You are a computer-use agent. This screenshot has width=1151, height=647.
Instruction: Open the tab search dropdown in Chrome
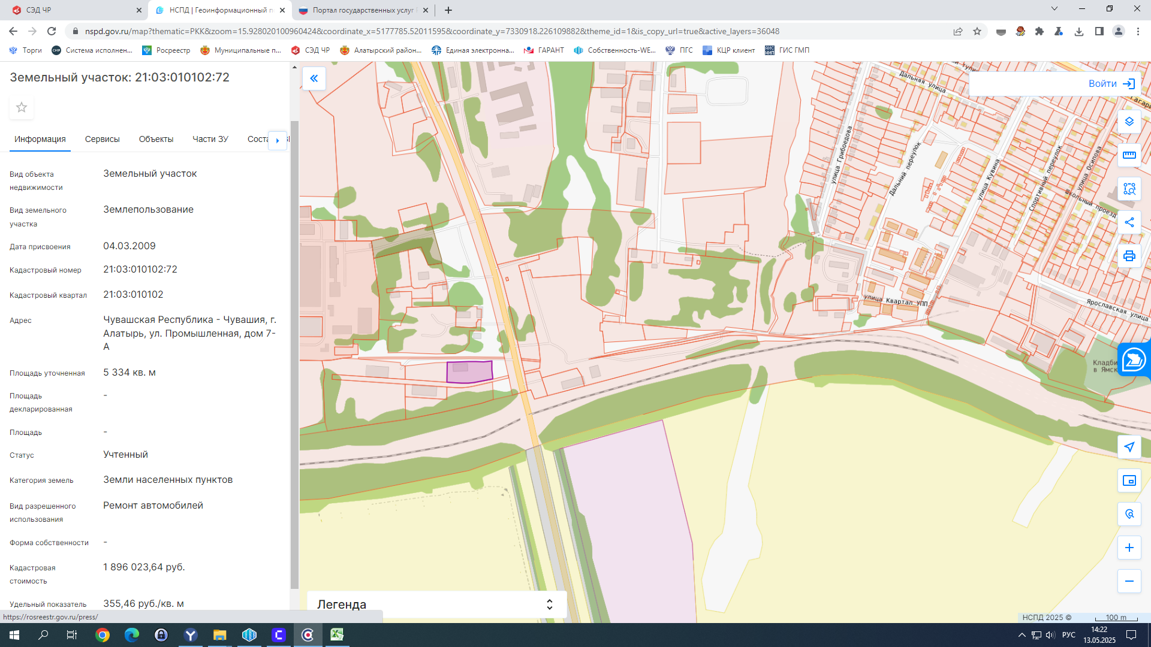click(x=1054, y=9)
